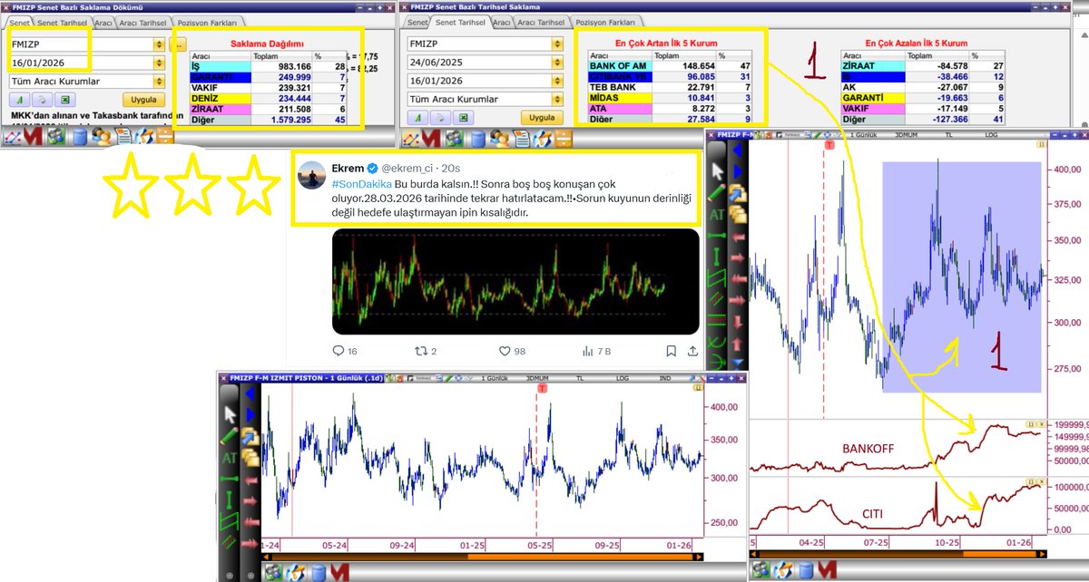Open FMIZP symbol dropdown in Tarihsel Saklama window

556,44
